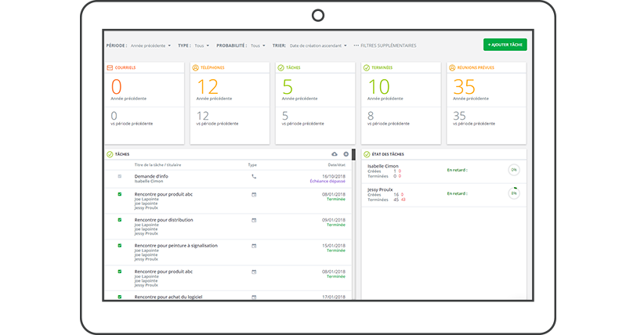Open the Période dropdown set to Année précédente
The height and width of the screenshot is (335, 637).
(150, 46)
